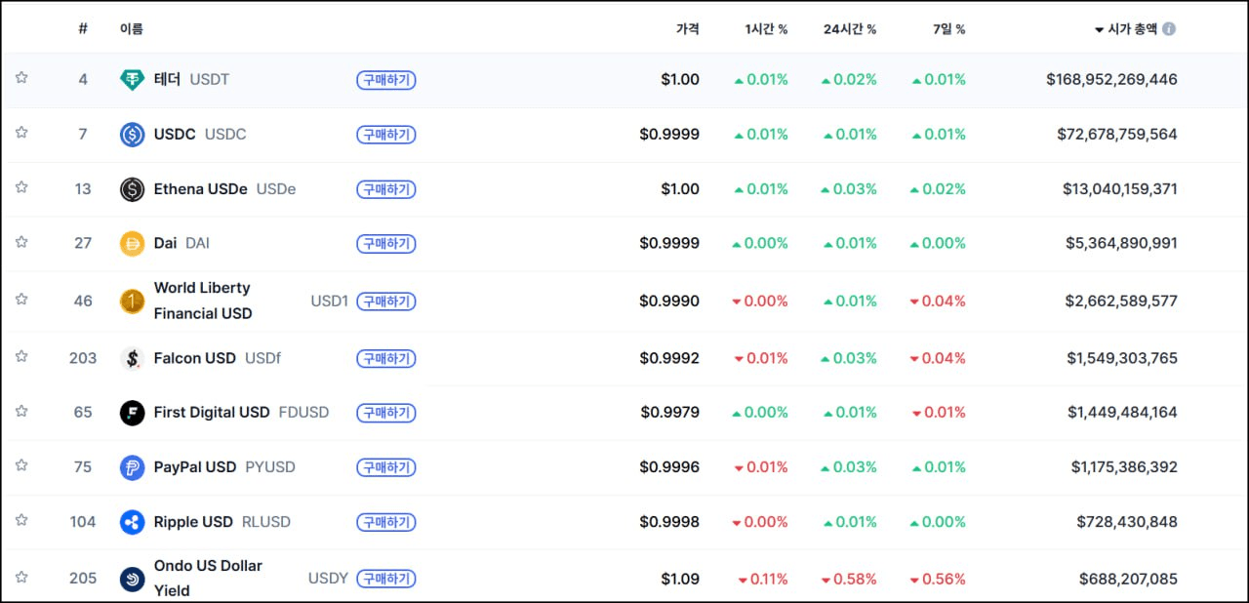
Task: Sort by the 1시간 % column header
Action: pyautogui.click(x=766, y=29)
